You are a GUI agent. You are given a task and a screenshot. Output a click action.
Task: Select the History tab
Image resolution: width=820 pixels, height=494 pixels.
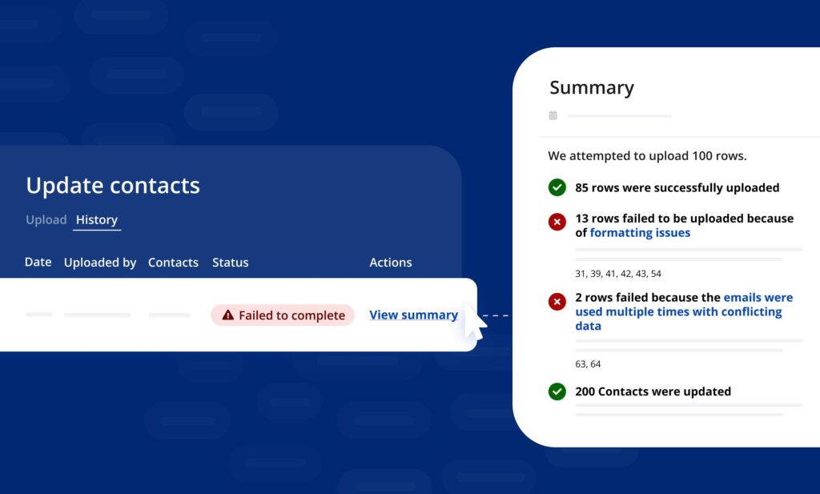tap(97, 219)
